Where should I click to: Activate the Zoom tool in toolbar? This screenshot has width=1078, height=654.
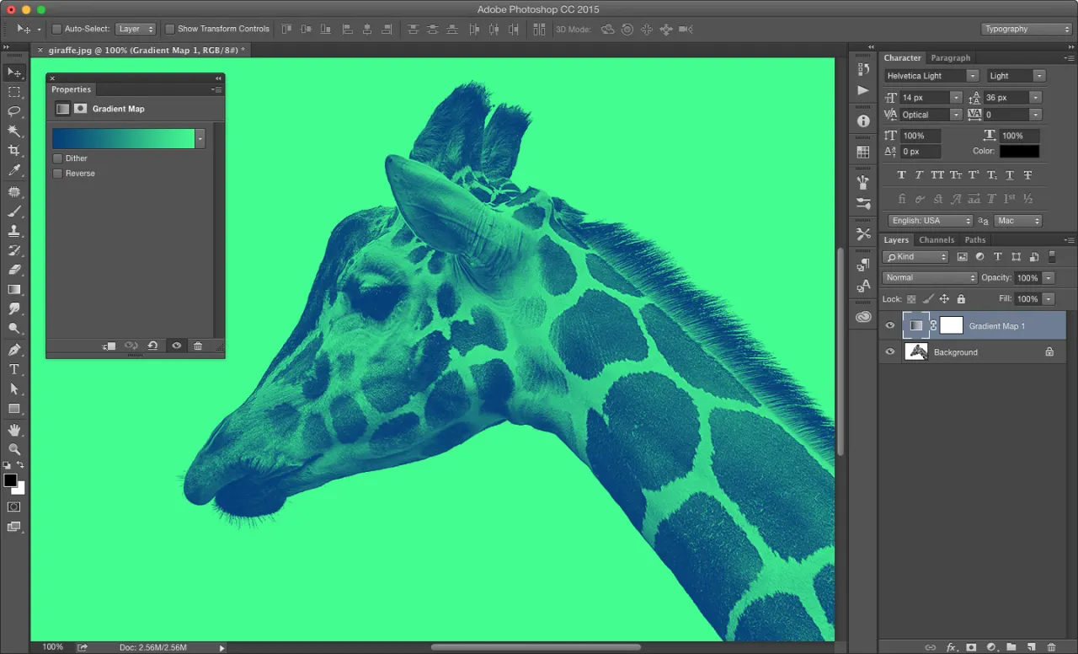pyautogui.click(x=14, y=449)
